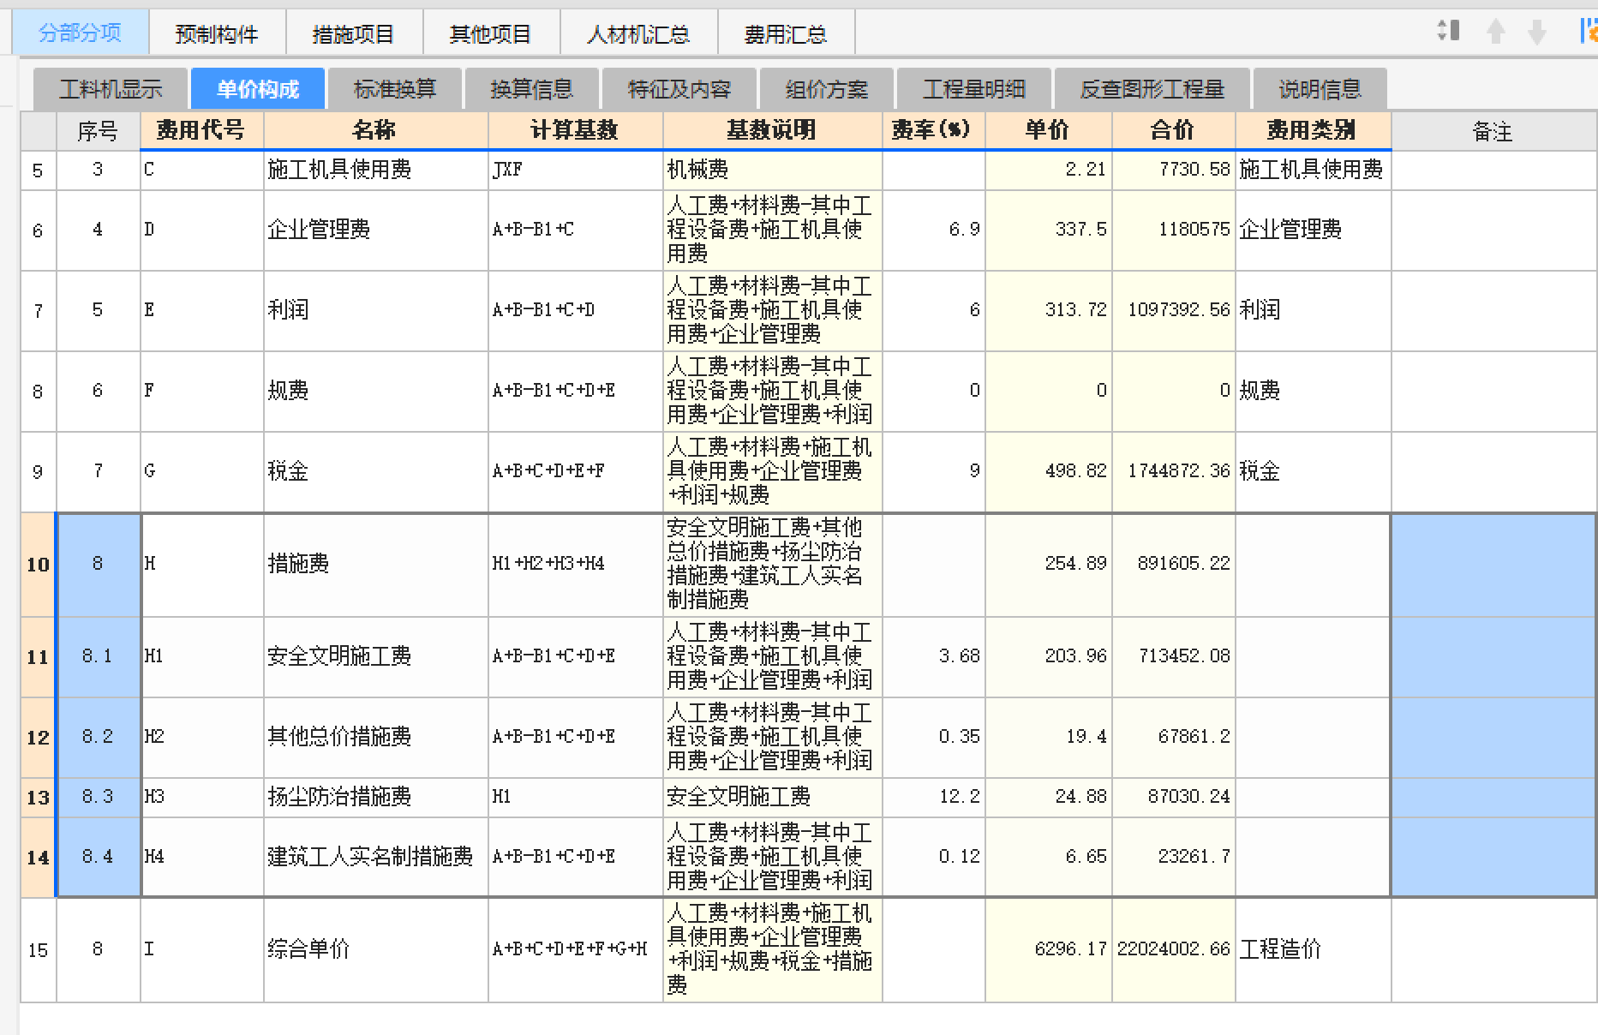1598x1035 pixels.
Task: Click the remarks cell of row 5
Action: point(1493,170)
